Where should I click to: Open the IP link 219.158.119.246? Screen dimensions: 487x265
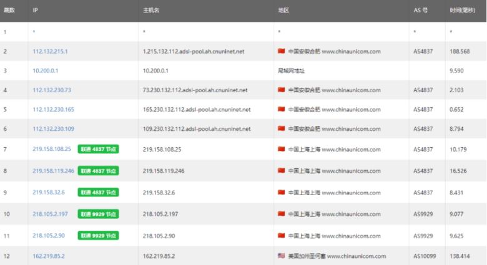click(x=53, y=171)
